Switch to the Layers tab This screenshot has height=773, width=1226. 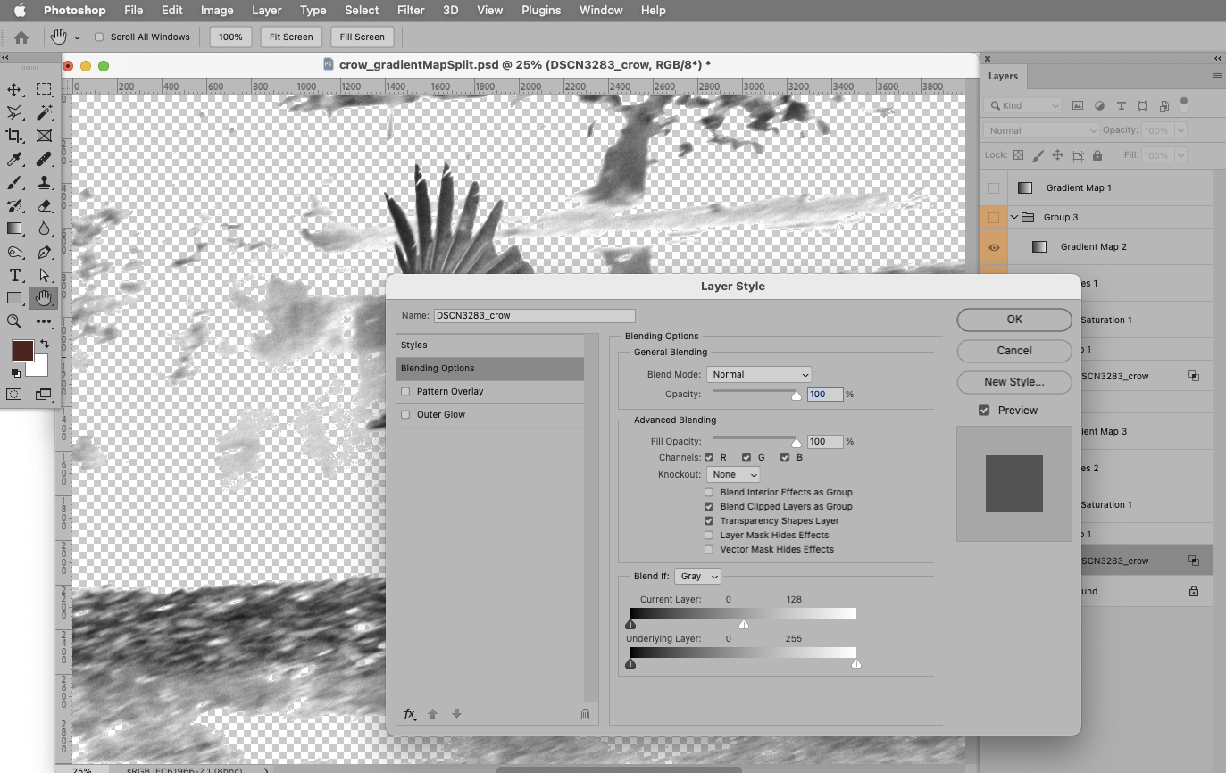(x=1002, y=76)
